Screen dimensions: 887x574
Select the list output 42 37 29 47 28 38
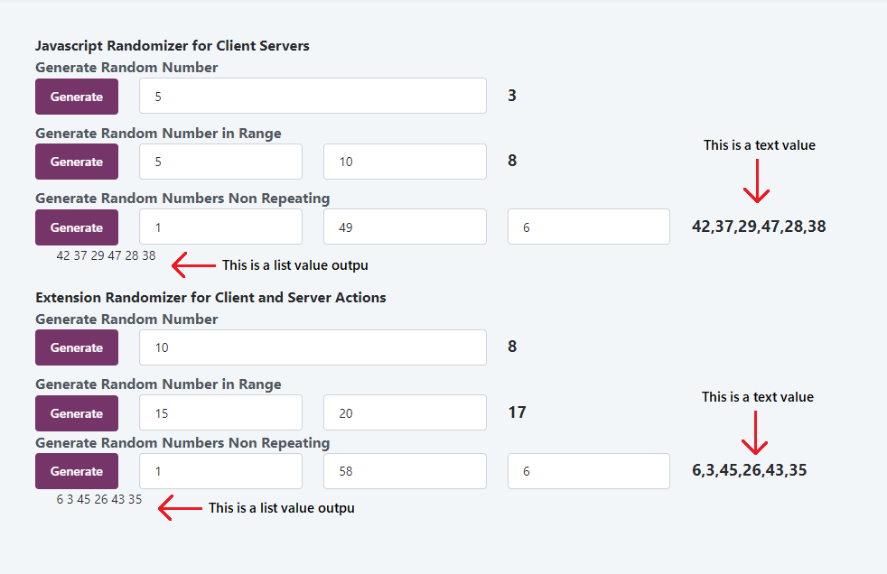[x=106, y=255]
